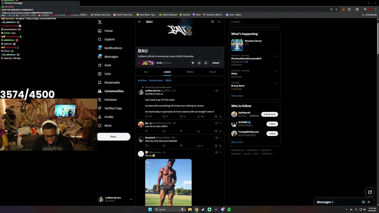Compose new message in Messages drawer
The height and width of the screenshot is (213, 379).
[363, 202]
